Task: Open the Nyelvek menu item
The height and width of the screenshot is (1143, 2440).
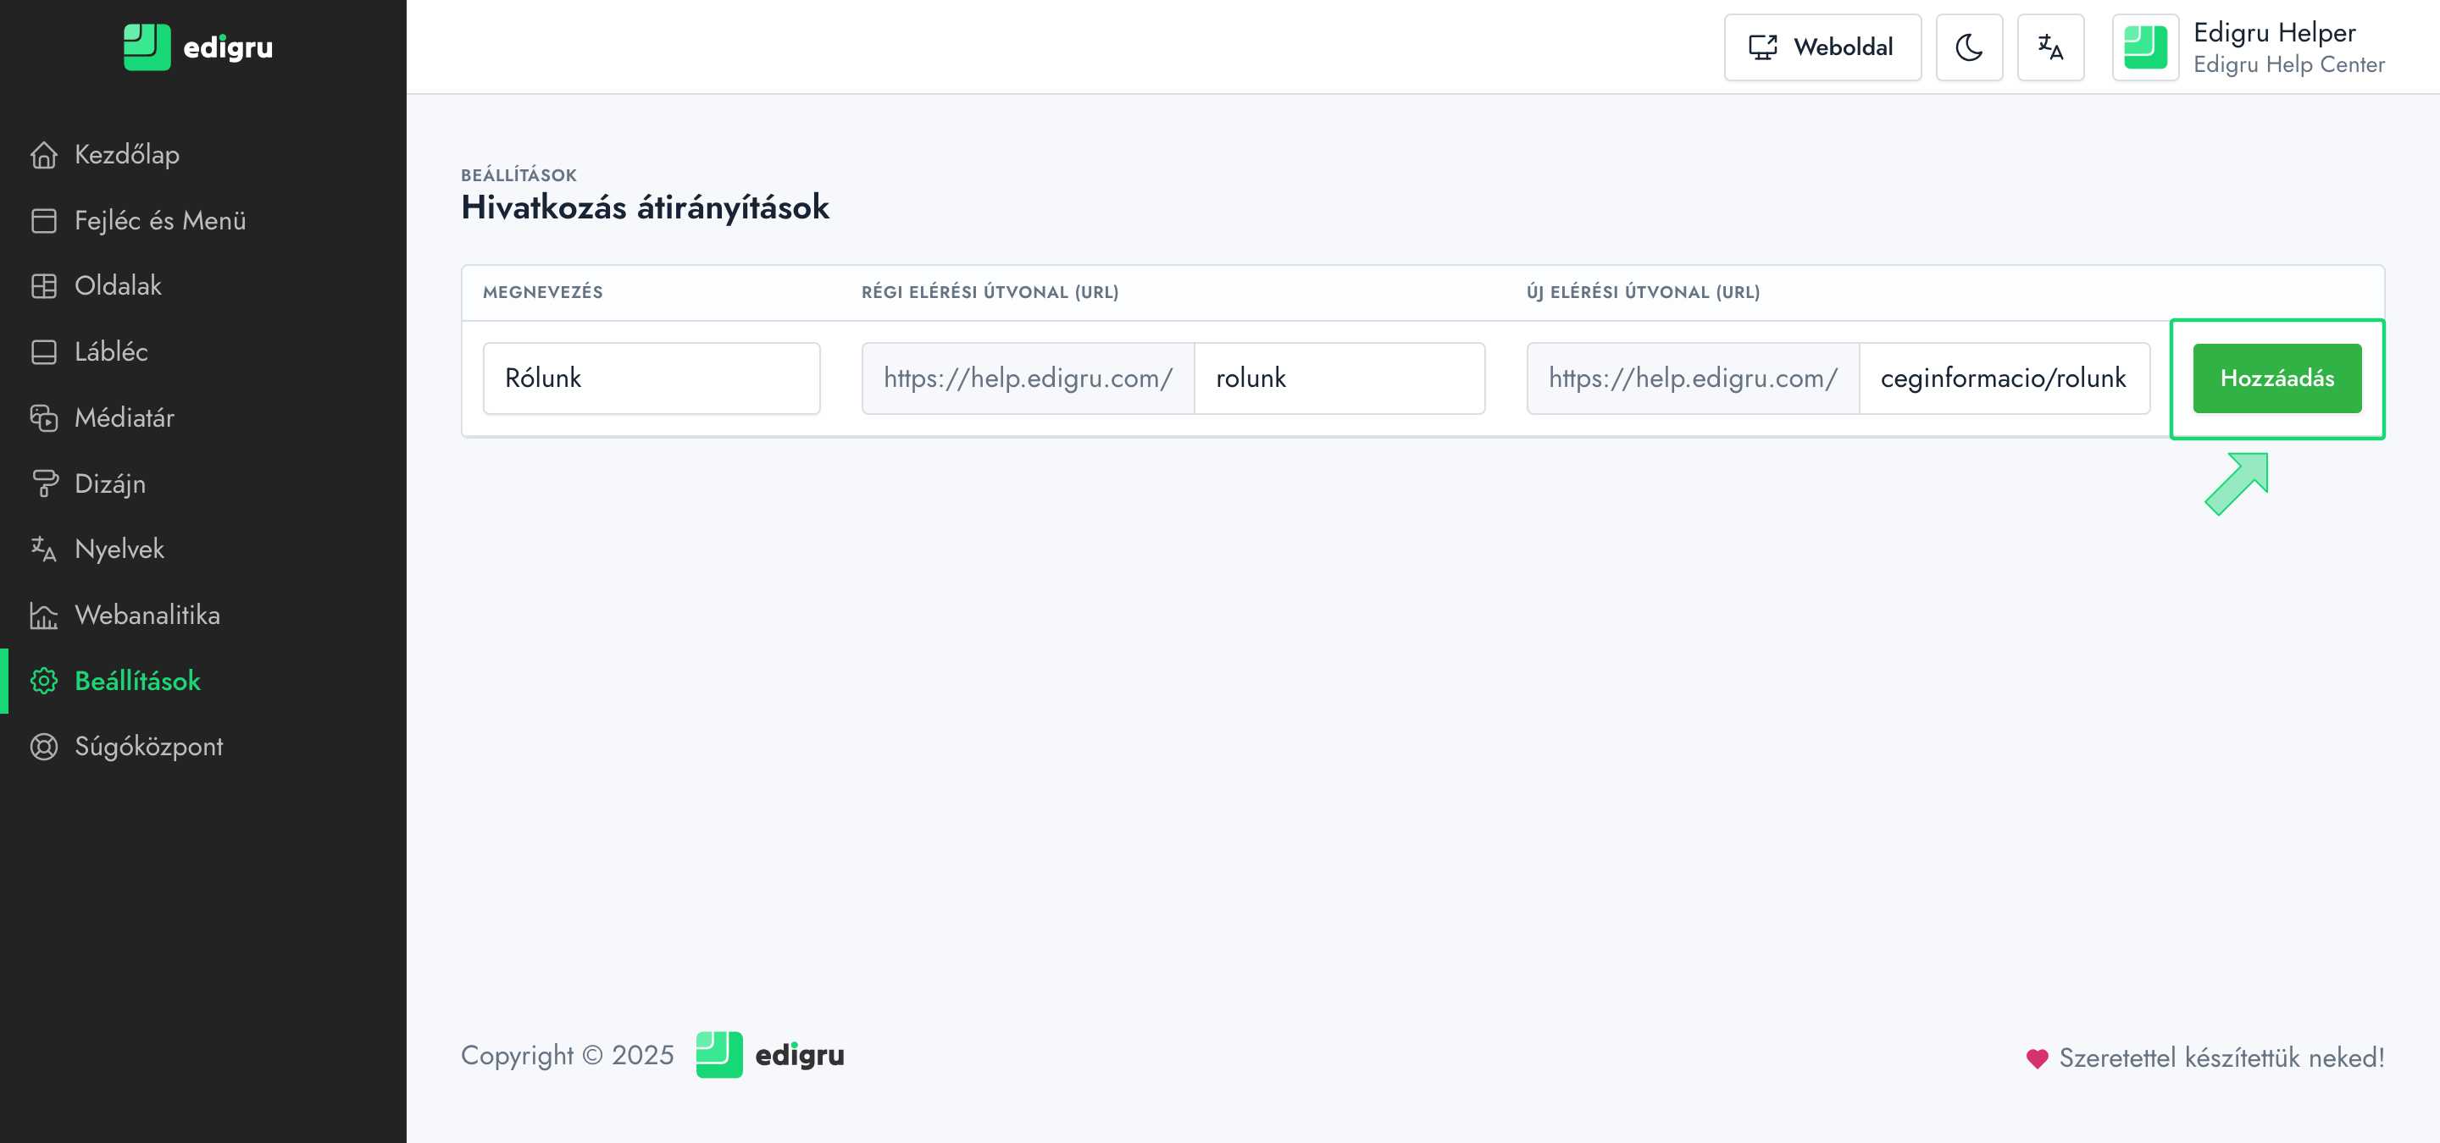Action: (x=119, y=549)
